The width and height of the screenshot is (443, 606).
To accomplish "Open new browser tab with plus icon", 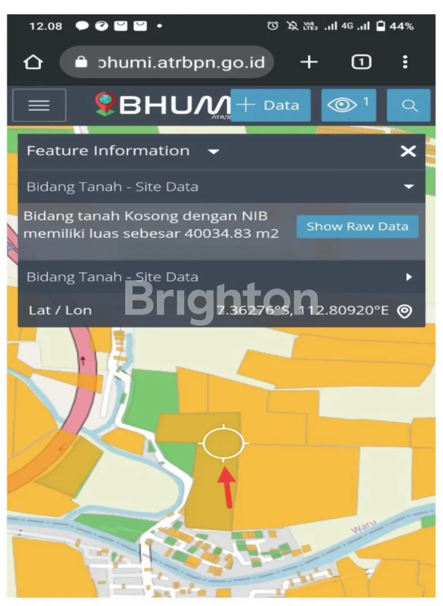I will tap(309, 62).
